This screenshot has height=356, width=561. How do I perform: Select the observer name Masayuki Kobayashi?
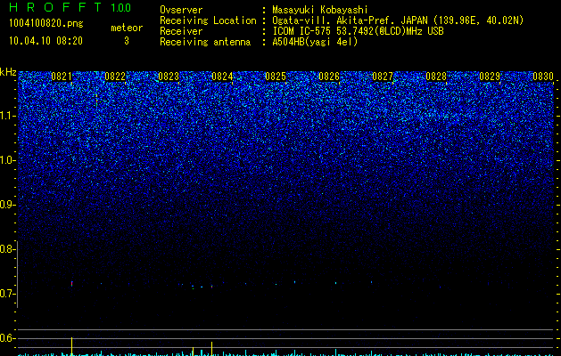click(320, 10)
